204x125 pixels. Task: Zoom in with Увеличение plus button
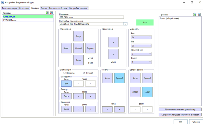pos(113,42)
